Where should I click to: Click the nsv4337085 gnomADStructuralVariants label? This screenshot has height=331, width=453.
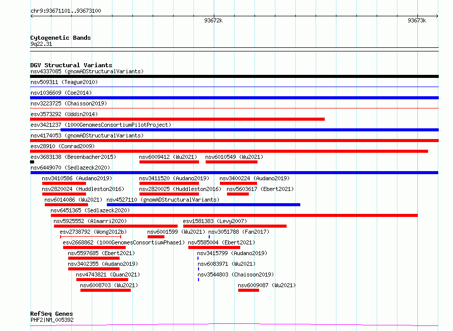point(87,71)
